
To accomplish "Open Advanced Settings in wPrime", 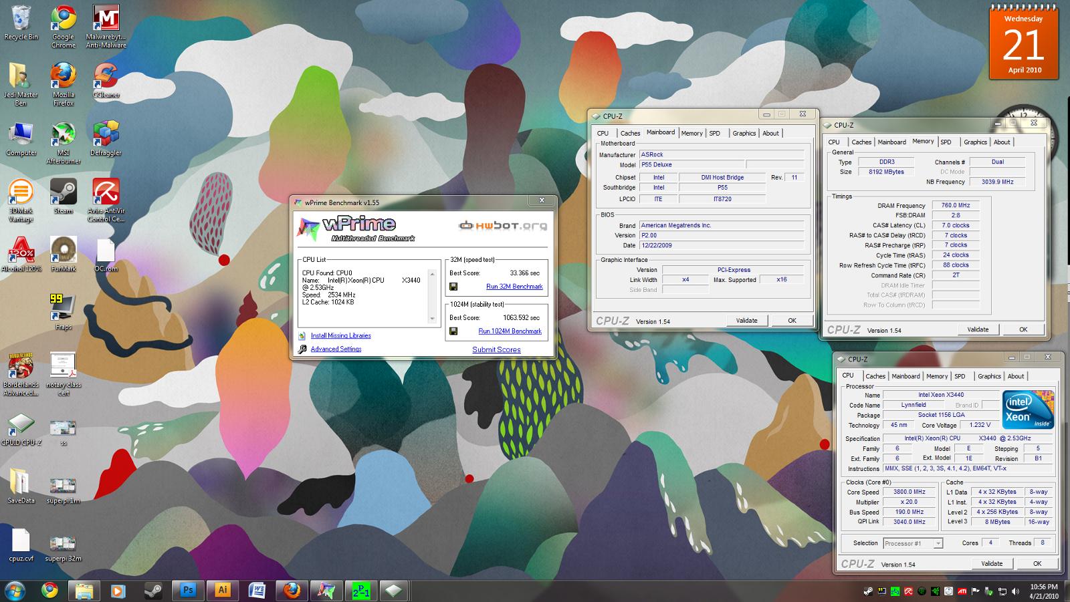I will (336, 349).
